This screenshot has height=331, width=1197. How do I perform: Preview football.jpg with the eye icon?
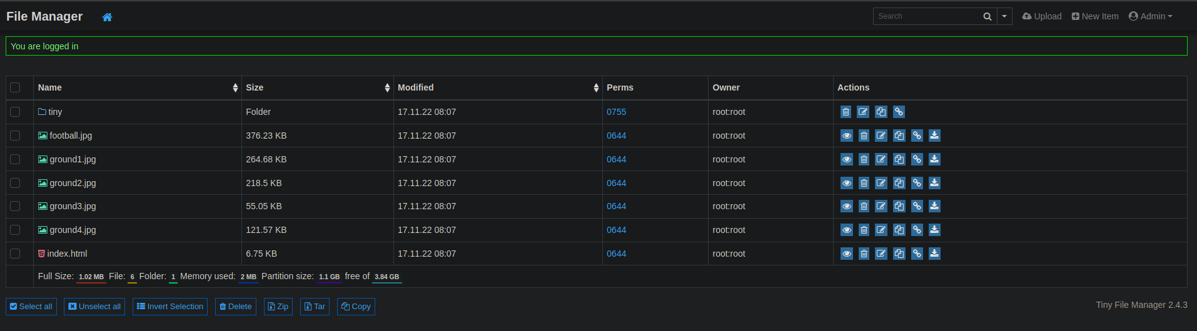click(x=846, y=136)
